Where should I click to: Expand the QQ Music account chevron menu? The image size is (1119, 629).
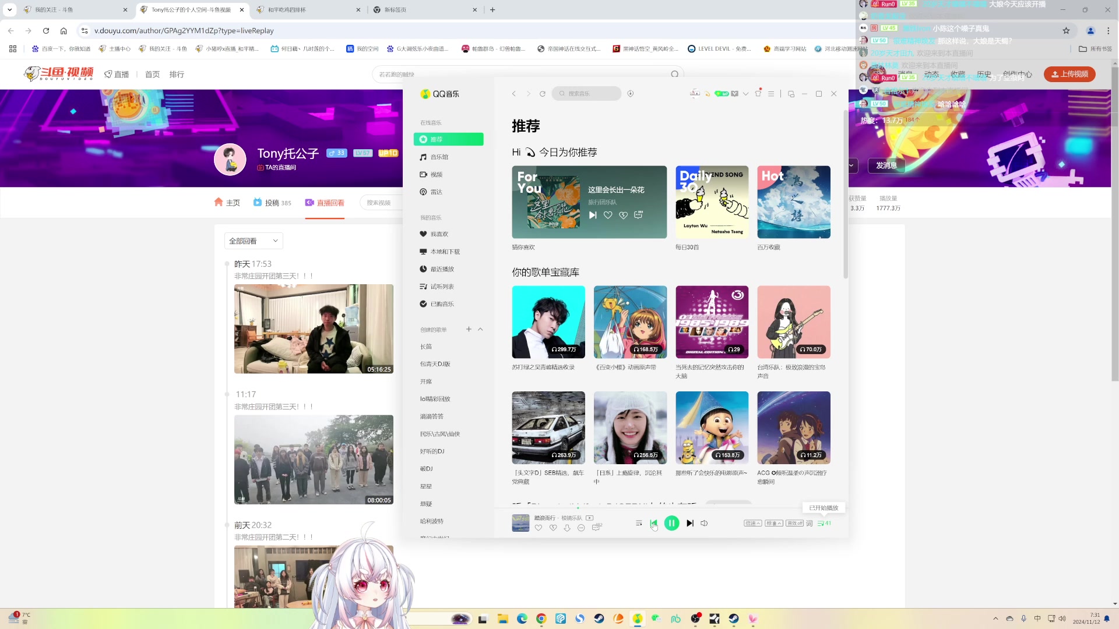point(745,94)
